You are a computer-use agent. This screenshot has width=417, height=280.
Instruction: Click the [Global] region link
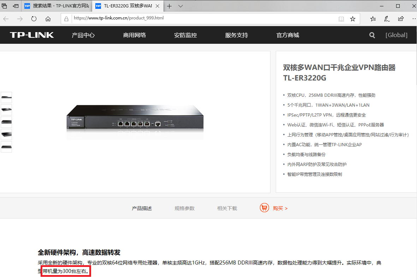397,35
